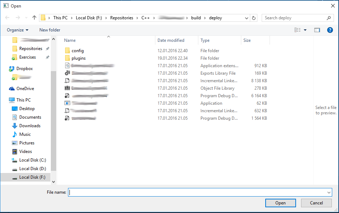This screenshot has height=213, width=339.
Task: Open the File name dropdown list
Action: 329,192
